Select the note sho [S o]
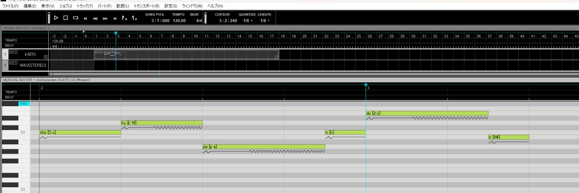Image resolution: width=579 pixels, height=193 pixels. click(80, 132)
